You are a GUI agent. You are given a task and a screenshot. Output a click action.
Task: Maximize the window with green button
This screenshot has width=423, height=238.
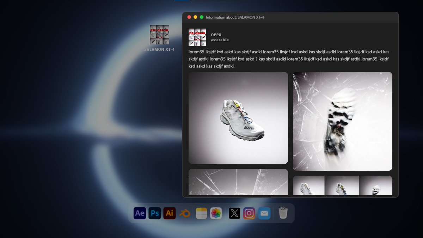(x=202, y=17)
